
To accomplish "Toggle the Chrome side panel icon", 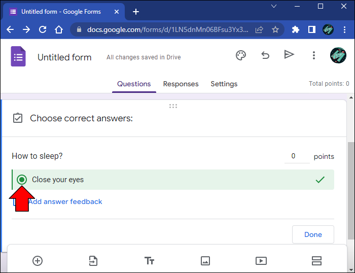I will point(312,29).
